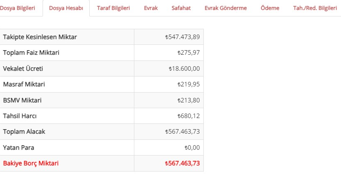Image resolution: width=341 pixels, height=174 pixels.
Task: Select the Dosya Hesabı tab
Action: pos(66,8)
